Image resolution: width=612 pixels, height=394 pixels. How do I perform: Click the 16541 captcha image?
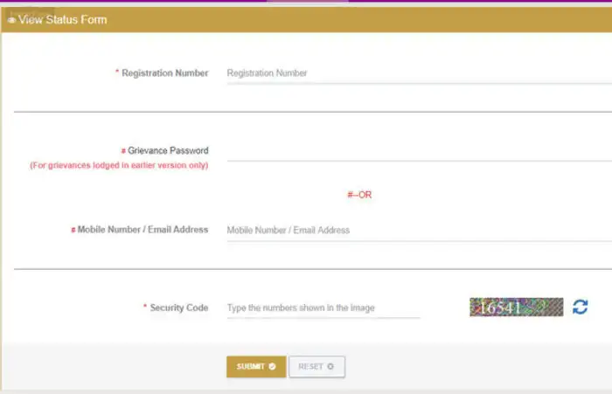(516, 307)
